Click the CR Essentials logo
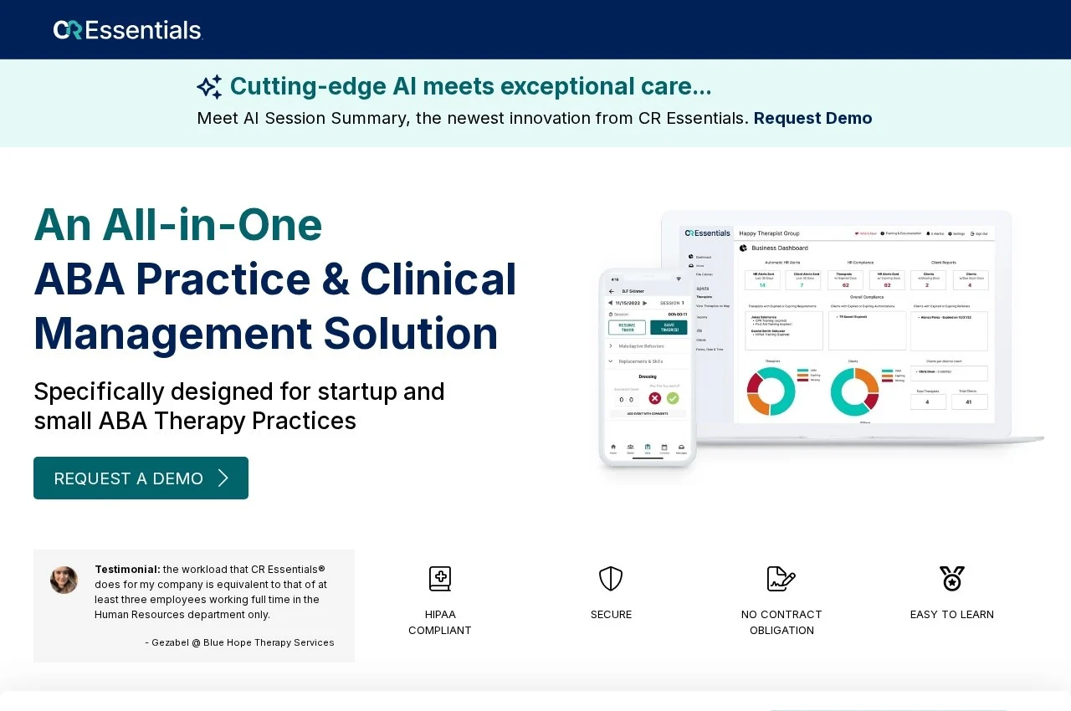Screen dimensions: 1071x711 [128, 30]
